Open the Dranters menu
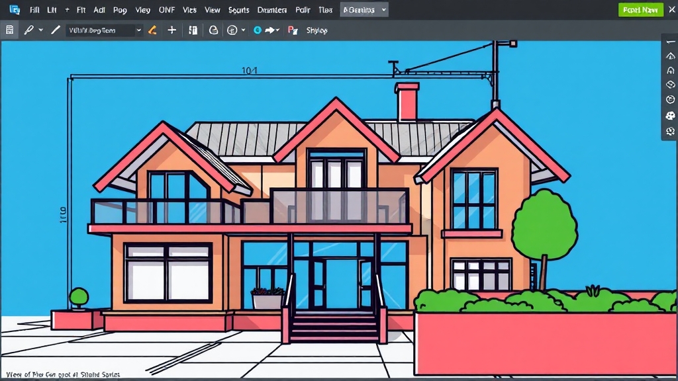This screenshot has height=381, width=678. pyautogui.click(x=272, y=10)
